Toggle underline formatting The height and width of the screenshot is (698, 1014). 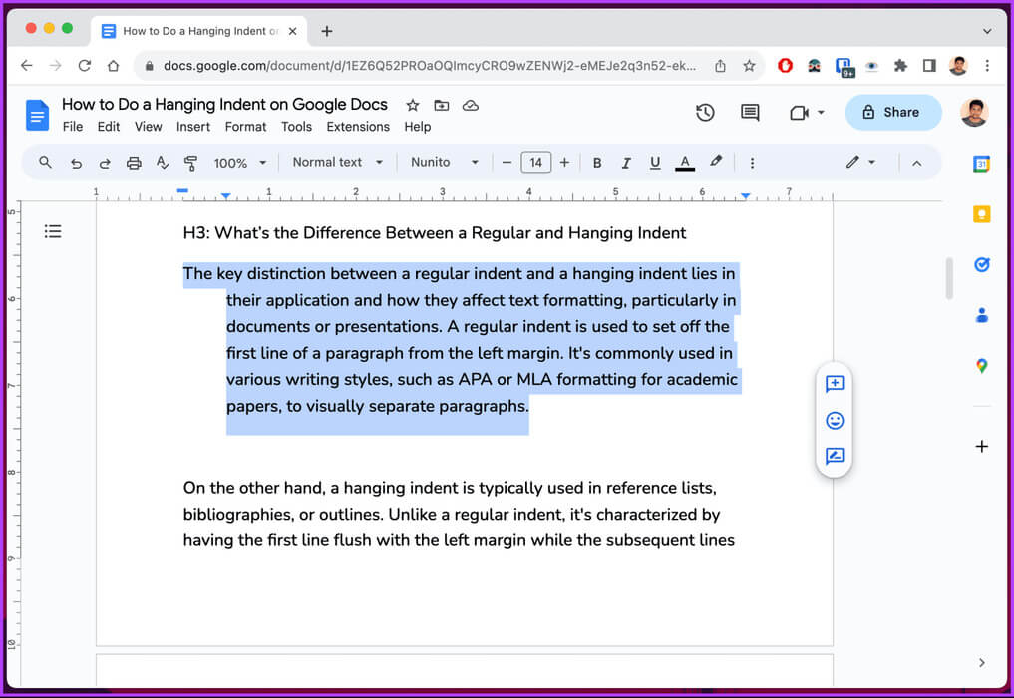pyautogui.click(x=655, y=163)
